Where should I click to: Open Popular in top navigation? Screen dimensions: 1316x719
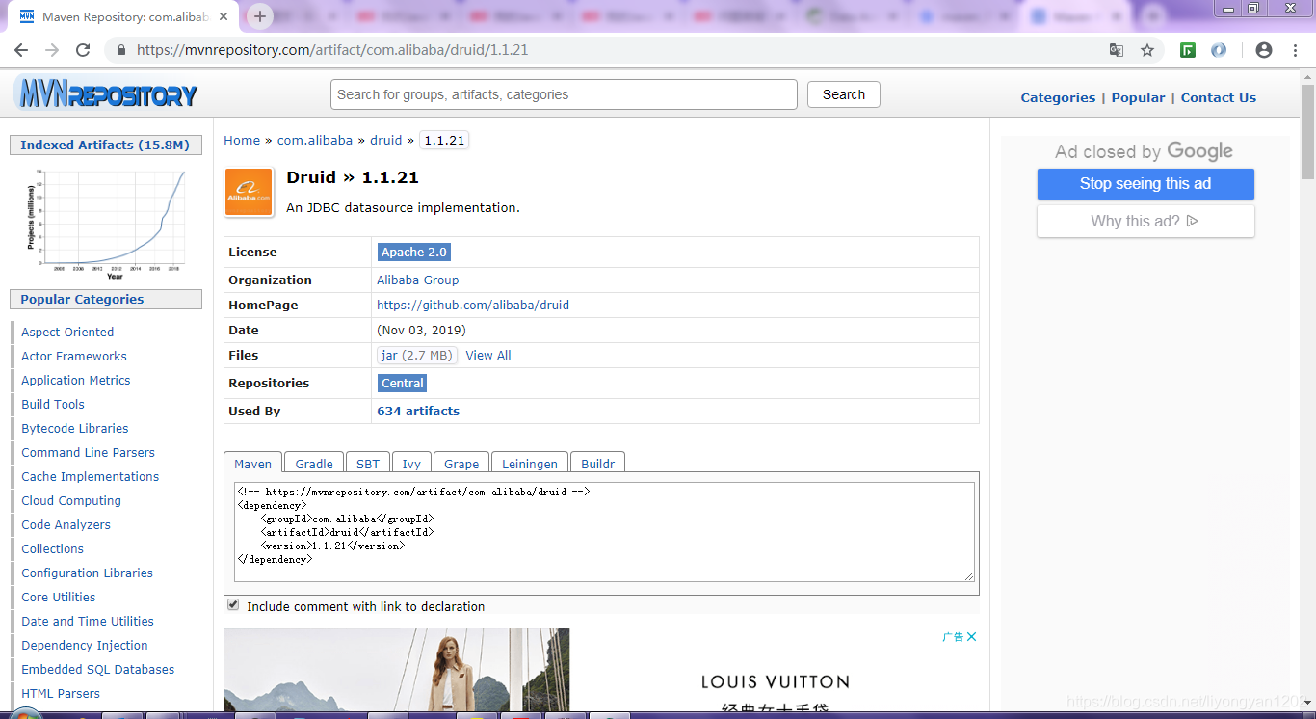pyautogui.click(x=1138, y=97)
